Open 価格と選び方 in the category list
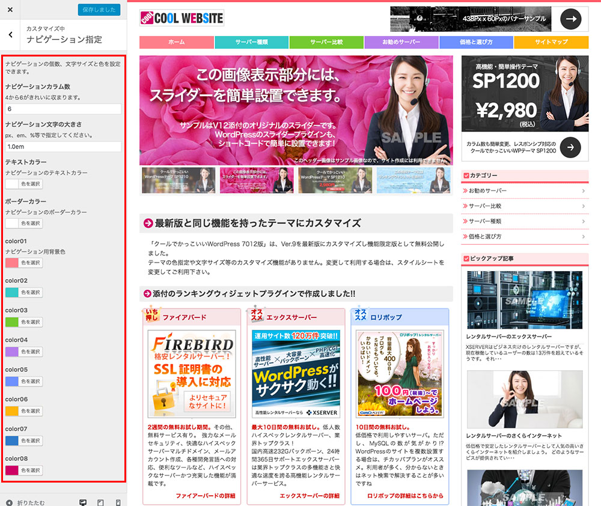Screen dimensions: 601x506 click(525, 237)
